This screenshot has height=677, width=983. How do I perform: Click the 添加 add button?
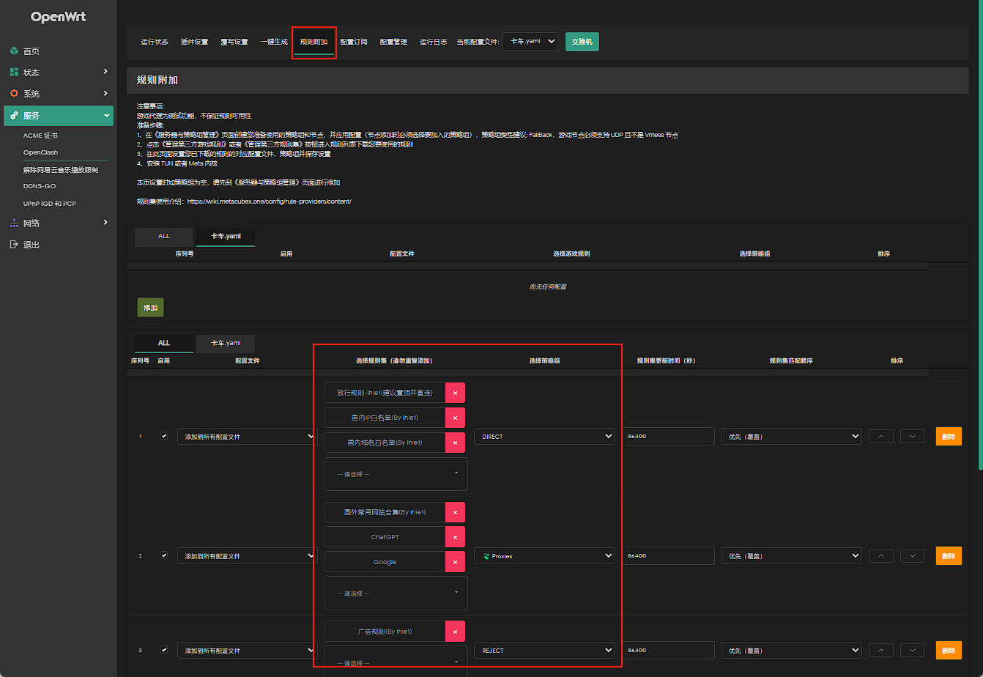point(151,308)
